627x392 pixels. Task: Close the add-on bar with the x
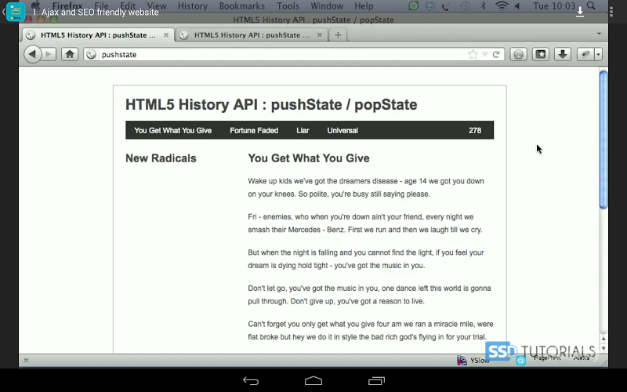26,361
